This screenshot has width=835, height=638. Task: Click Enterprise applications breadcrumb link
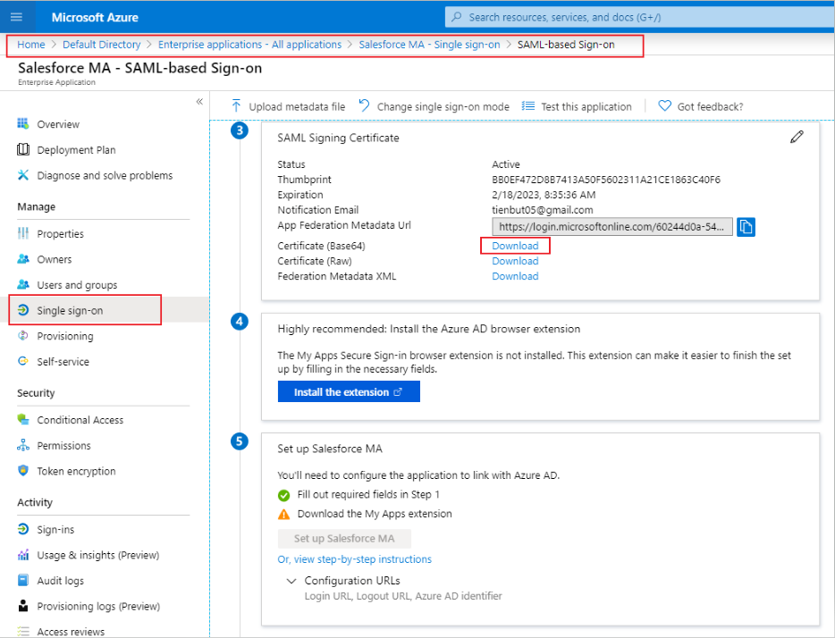click(249, 45)
